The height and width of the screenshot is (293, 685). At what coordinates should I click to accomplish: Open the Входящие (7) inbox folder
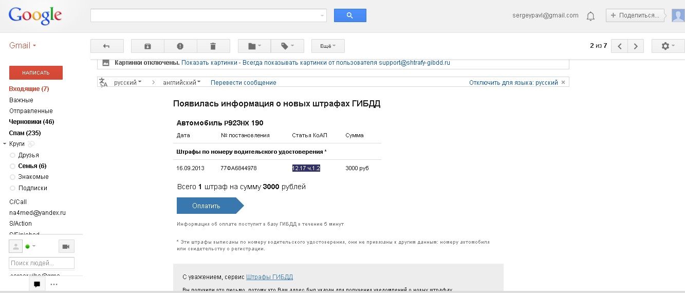tap(29, 89)
